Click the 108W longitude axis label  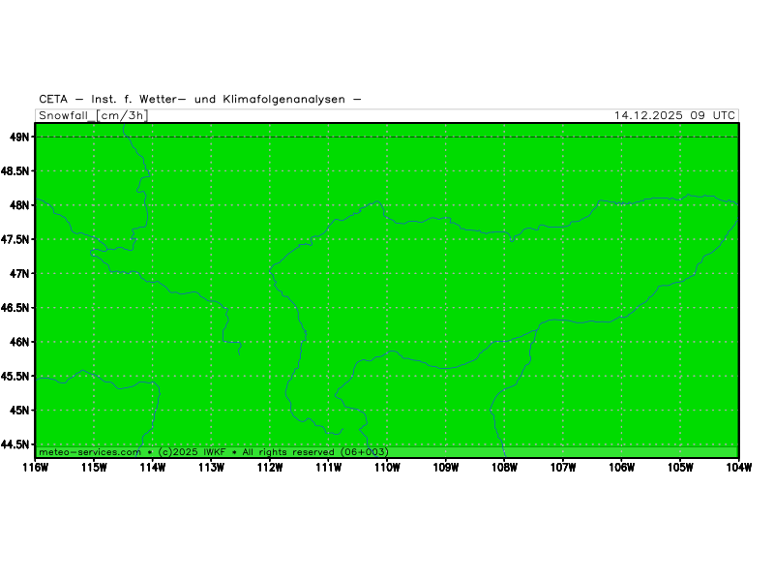[x=504, y=468]
